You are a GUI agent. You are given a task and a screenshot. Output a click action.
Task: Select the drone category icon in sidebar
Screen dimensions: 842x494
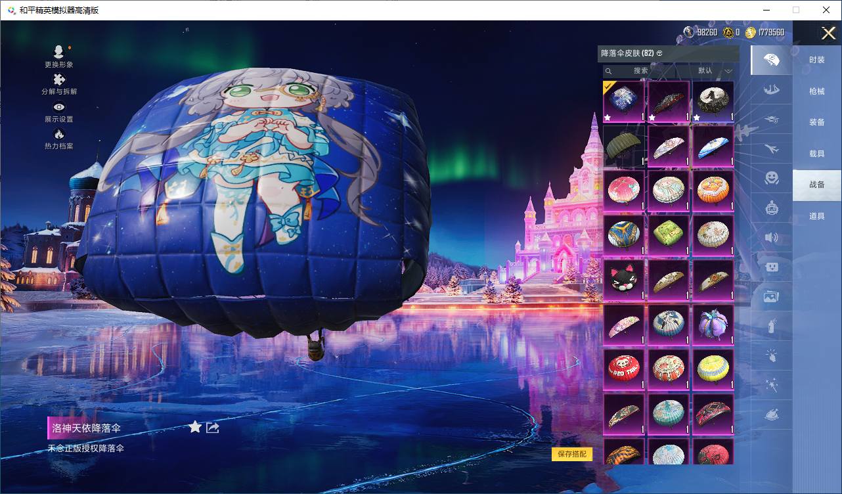772,120
